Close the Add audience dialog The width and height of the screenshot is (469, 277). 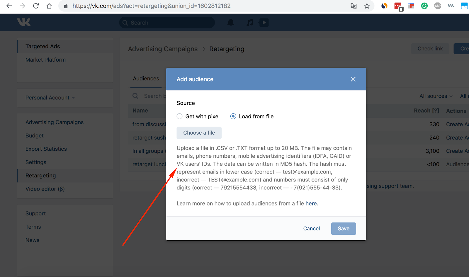tap(353, 79)
